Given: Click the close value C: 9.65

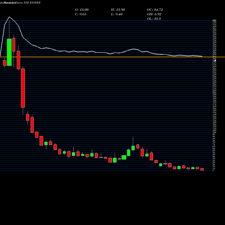Looking at the screenshot, I should (x=81, y=14).
